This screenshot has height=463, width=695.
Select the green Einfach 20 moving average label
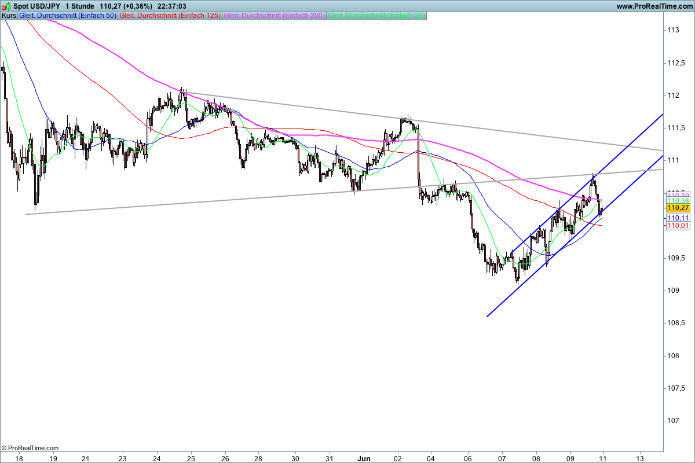coord(377,16)
